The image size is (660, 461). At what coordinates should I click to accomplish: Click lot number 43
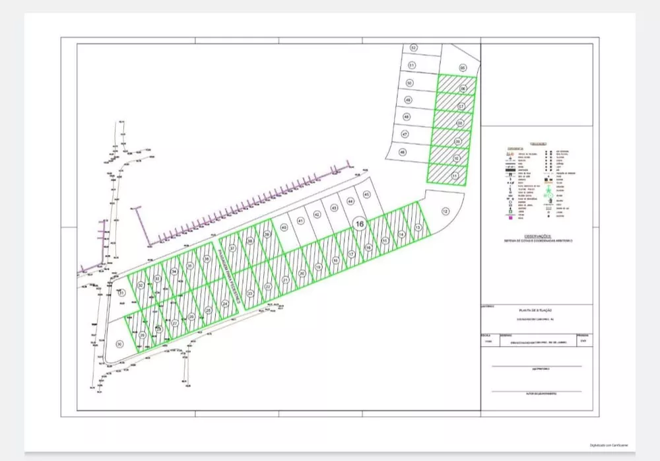pos(334,208)
